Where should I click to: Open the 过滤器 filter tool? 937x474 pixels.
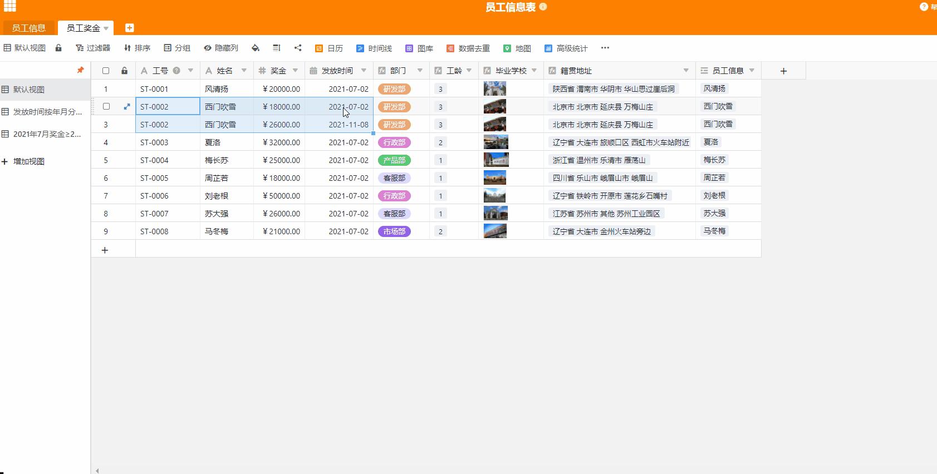[x=93, y=48]
